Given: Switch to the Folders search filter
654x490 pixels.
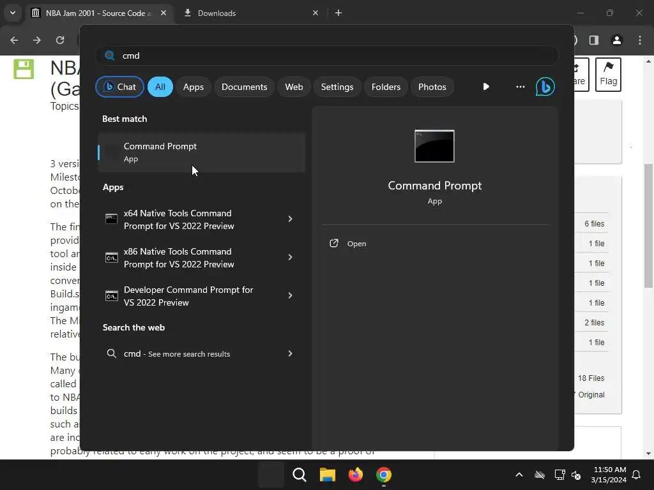Looking at the screenshot, I should (x=386, y=87).
